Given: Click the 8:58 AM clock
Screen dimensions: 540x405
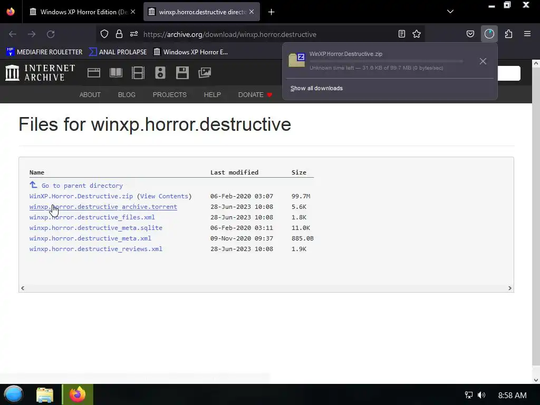Looking at the screenshot, I should (x=512, y=395).
